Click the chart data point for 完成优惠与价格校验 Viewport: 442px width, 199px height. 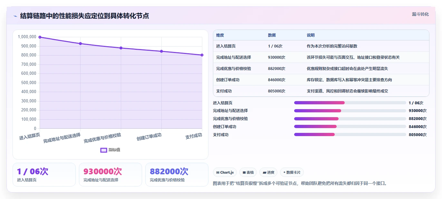click(x=121, y=48)
